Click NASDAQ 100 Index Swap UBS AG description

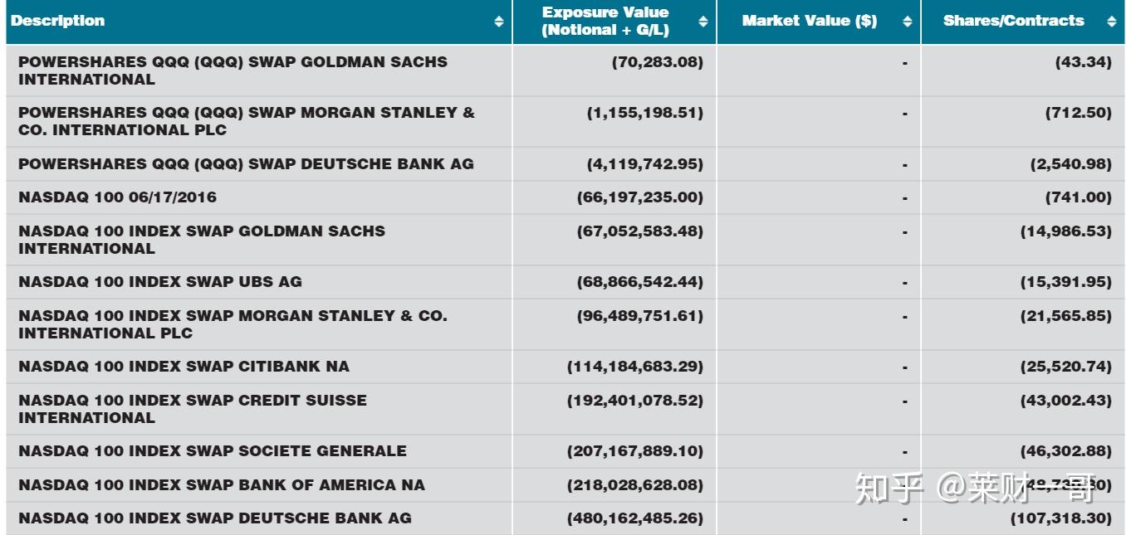[x=160, y=282]
